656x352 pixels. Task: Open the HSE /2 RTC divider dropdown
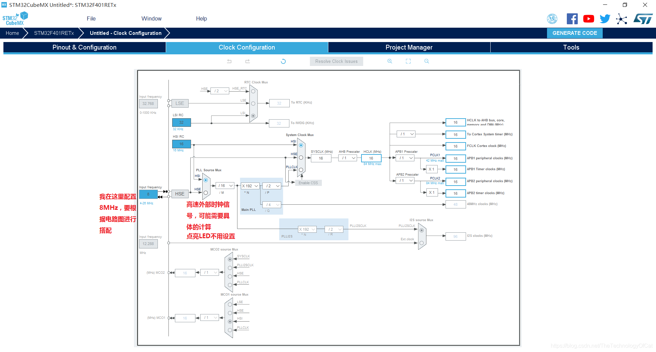pos(220,91)
